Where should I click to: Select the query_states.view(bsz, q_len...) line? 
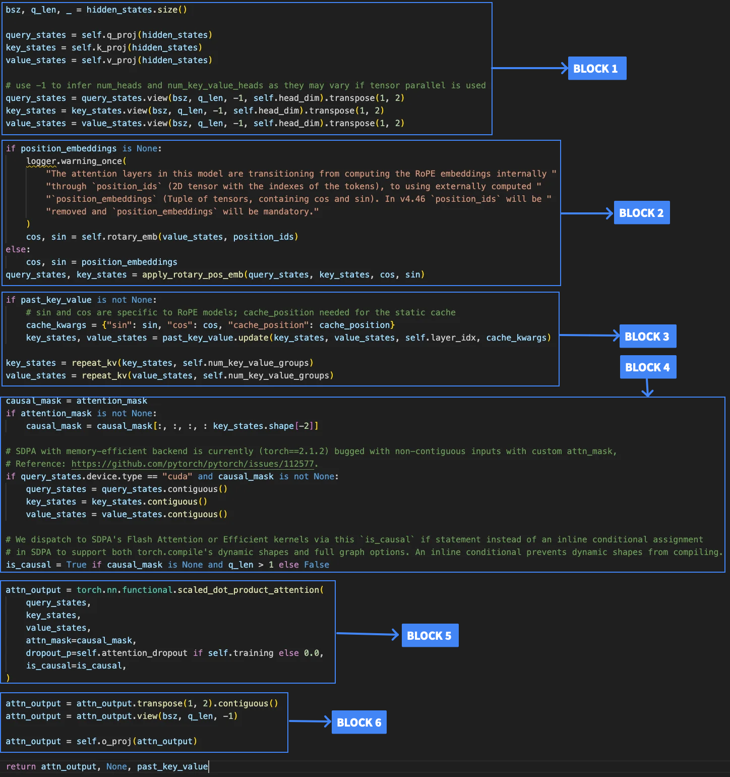[x=205, y=98]
